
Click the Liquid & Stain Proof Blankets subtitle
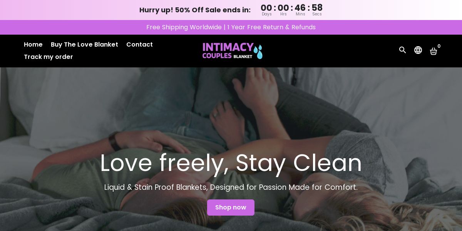tap(231, 187)
